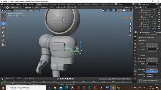Open the Object Constraints properties tab icon
This screenshot has width=161, height=90.
[135, 68]
